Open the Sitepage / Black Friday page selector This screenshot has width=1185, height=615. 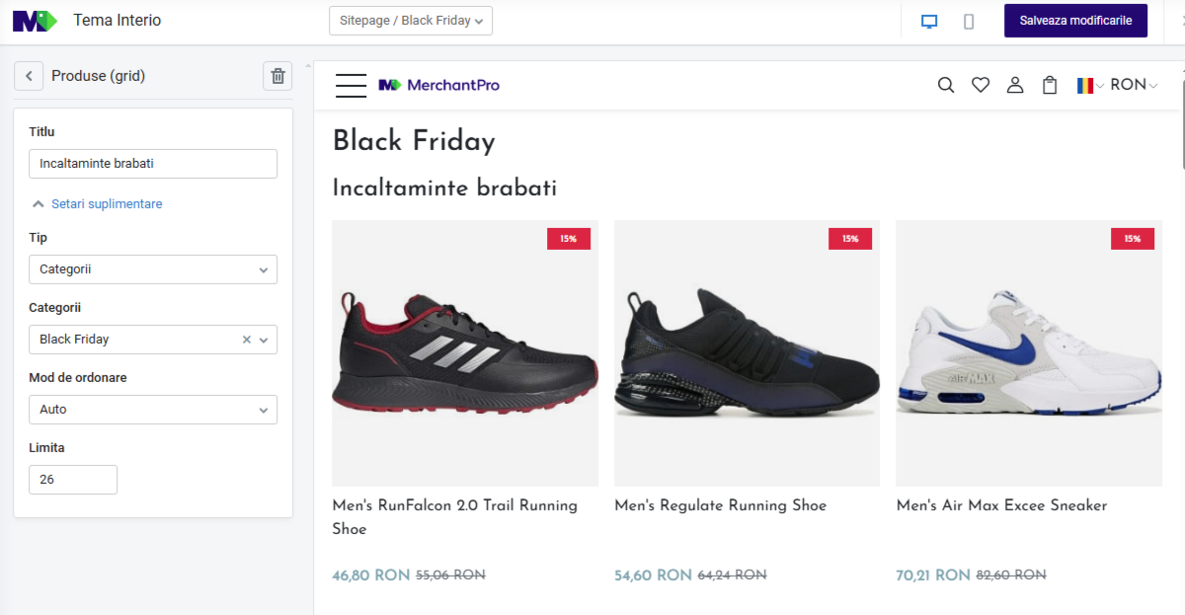coord(410,21)
